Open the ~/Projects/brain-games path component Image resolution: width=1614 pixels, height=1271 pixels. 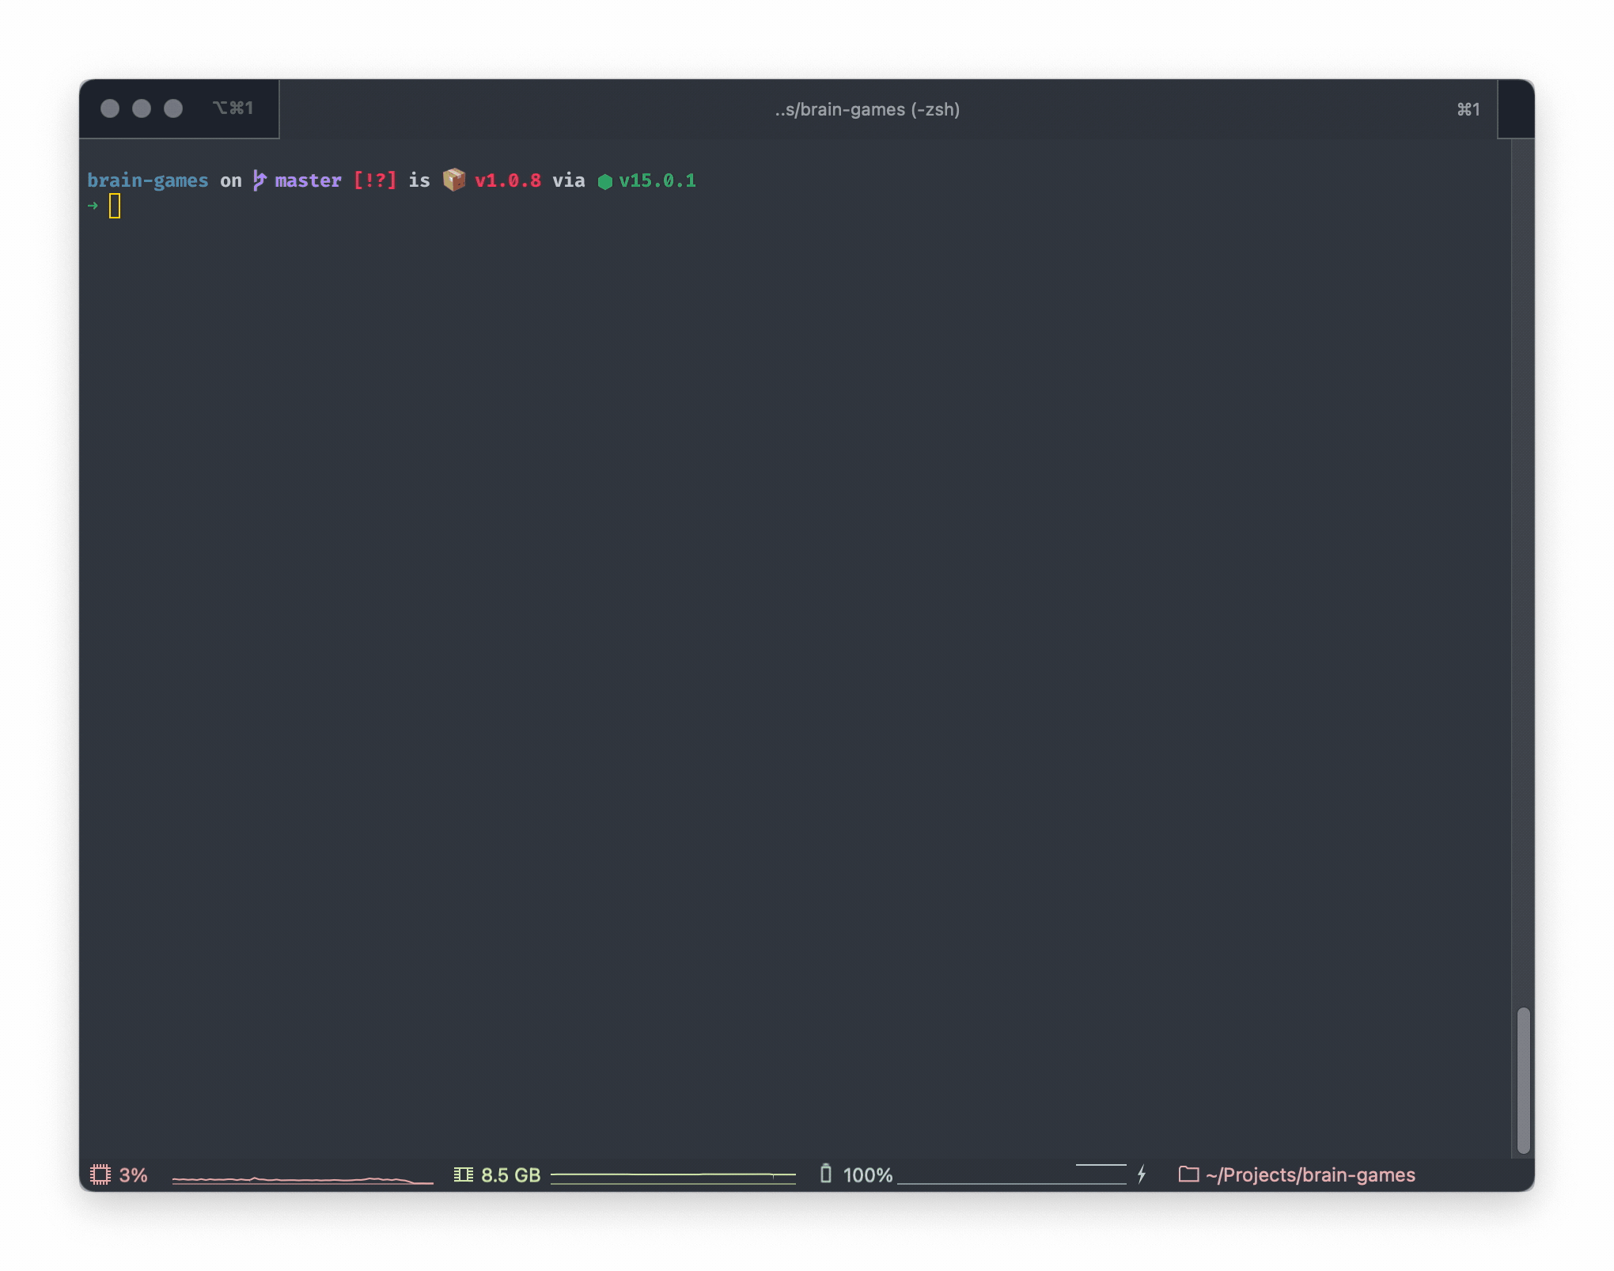(x=1310, y=1174)
